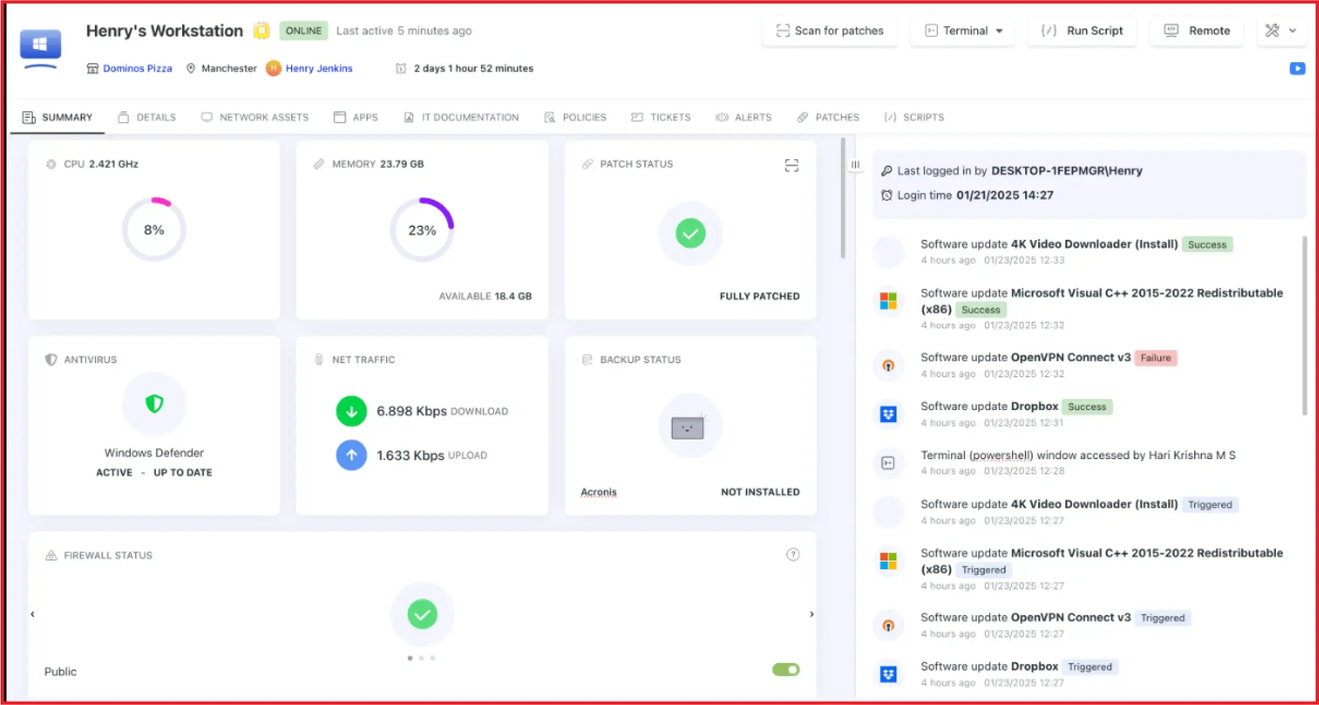The height and width of the screenshot is (705, 1319).
Task: Open Remote session via the Remote icon
Action: point(1172,31)
